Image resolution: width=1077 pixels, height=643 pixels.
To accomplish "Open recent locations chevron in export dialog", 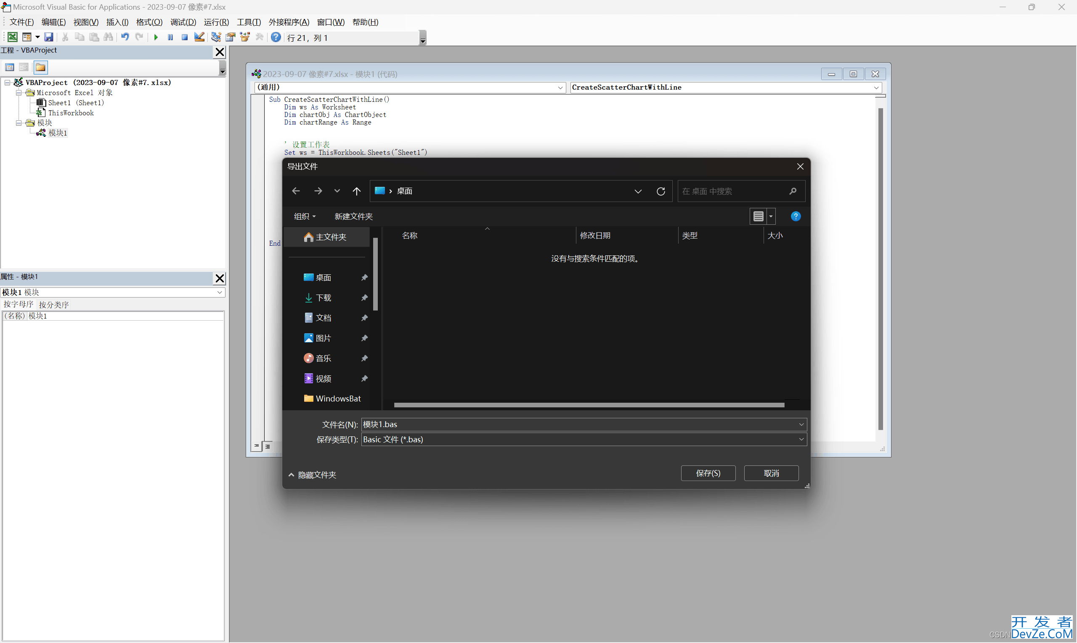I will [337, 191].
